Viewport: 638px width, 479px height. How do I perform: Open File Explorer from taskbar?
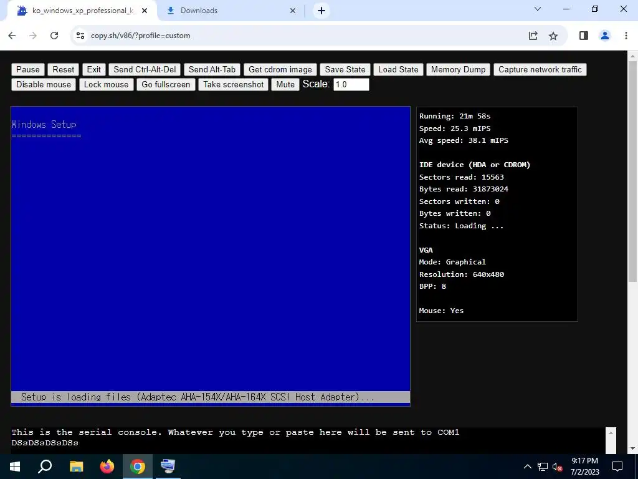coord(76,467)
